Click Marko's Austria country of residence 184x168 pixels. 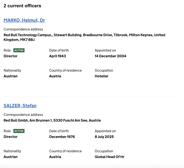(55, 76)
